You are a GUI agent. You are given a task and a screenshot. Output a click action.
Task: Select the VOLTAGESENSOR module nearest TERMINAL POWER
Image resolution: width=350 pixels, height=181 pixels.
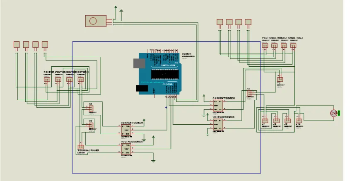click(x=126, y=149)
